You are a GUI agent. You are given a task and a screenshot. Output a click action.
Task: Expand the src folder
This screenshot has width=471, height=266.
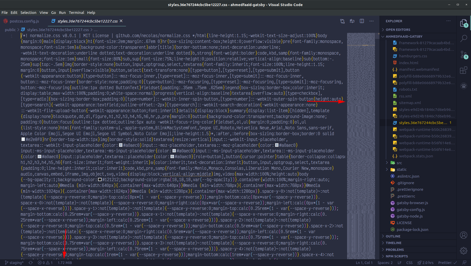pos(399,163)
